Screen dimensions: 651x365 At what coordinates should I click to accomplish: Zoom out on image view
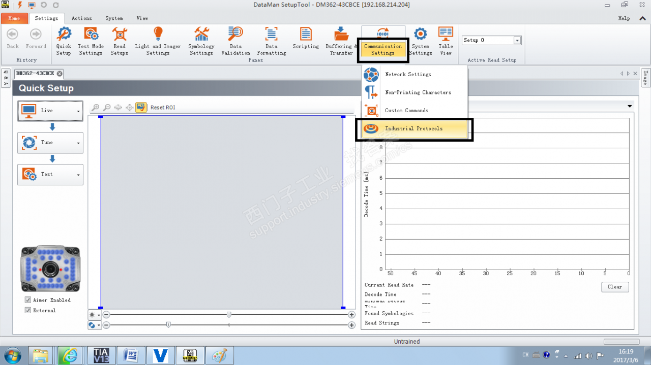tap(107, 108)
